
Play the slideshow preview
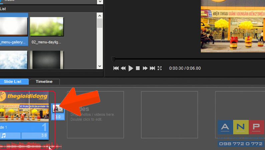click(x=130, y=68)
